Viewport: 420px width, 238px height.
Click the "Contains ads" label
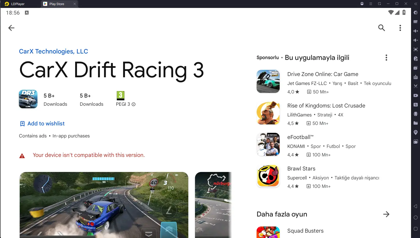33,136
